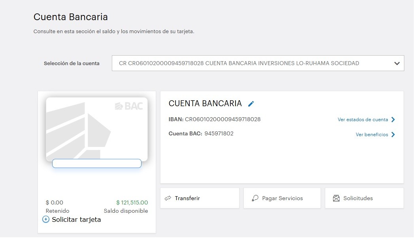
Task: Click the empty field below the card
Action: (97, 163)
